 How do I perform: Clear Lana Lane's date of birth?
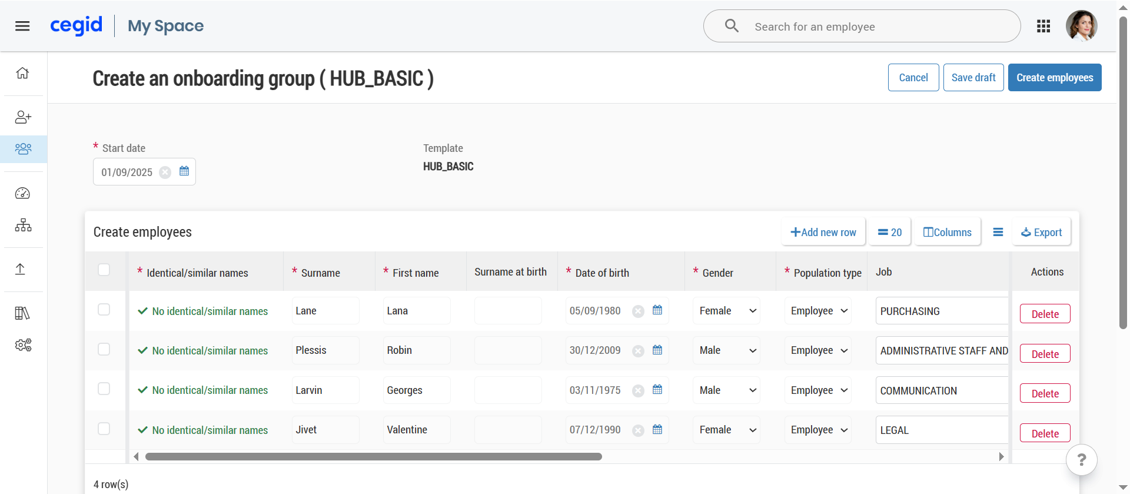pyautogui.click(x=638, y=311)
